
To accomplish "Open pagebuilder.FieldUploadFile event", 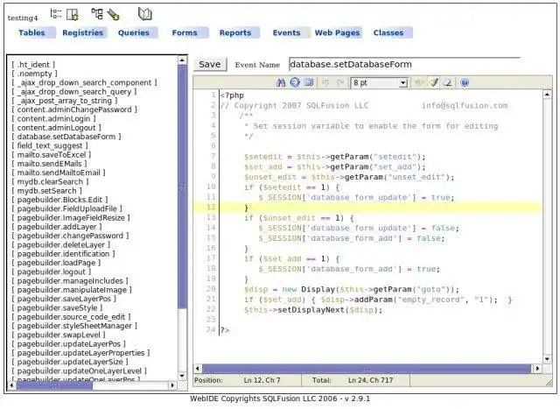I will (x=66, y=208).
